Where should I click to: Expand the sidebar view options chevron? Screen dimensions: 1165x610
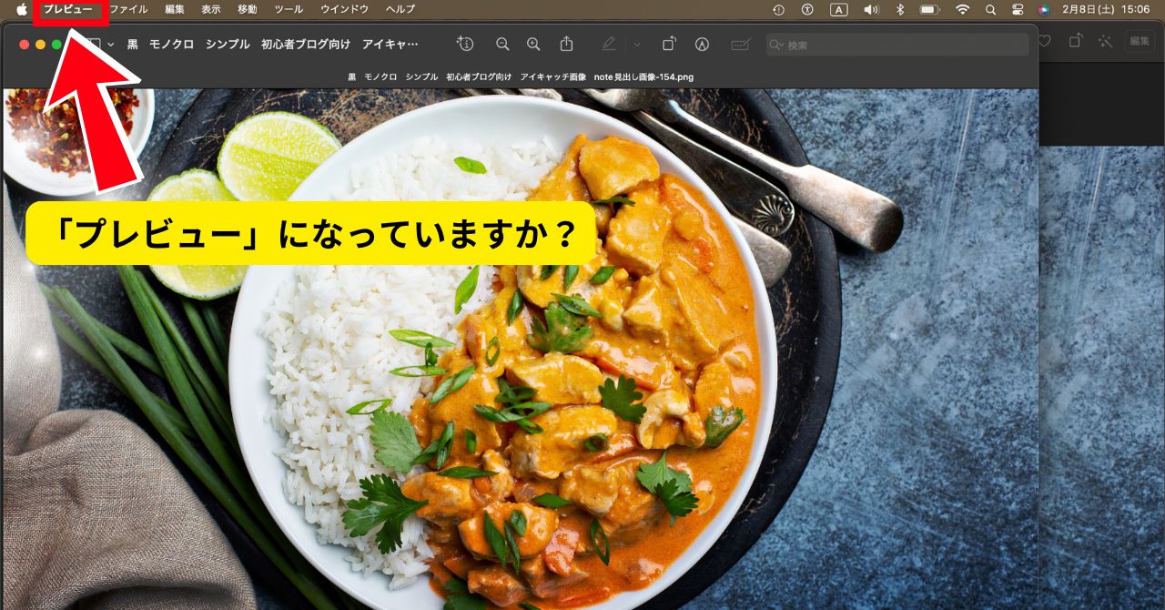(111, 44)
